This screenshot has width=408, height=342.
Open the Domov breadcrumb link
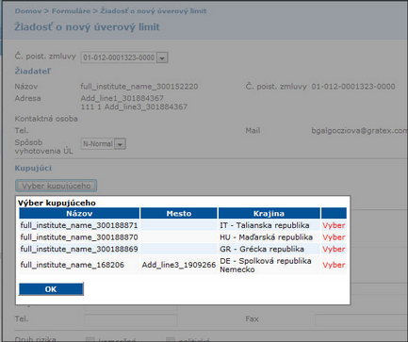coord(28,11)
